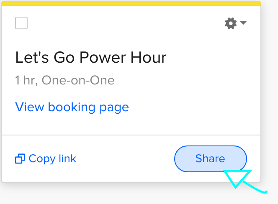Image resolution: width=278 pixels, height=204 pixels.
Task: Tick the event card's selection box
Action: point(21,23)
